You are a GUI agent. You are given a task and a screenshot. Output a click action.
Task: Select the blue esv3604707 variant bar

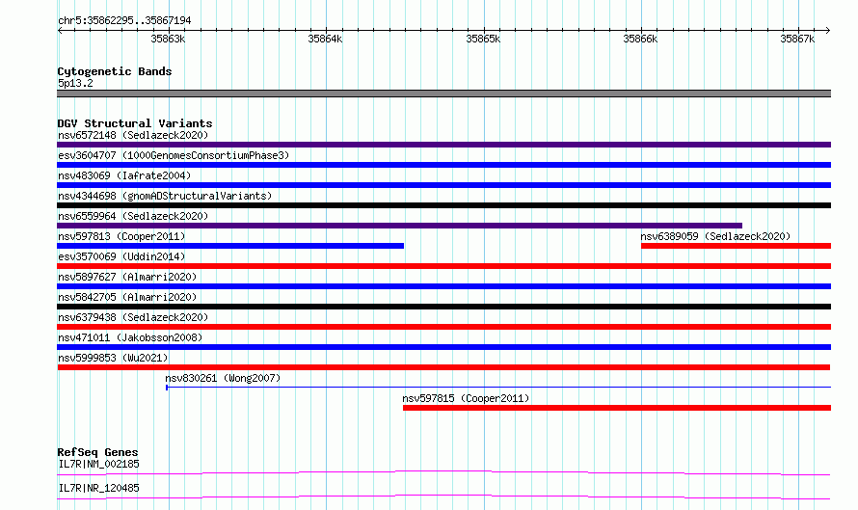point(443,165)
